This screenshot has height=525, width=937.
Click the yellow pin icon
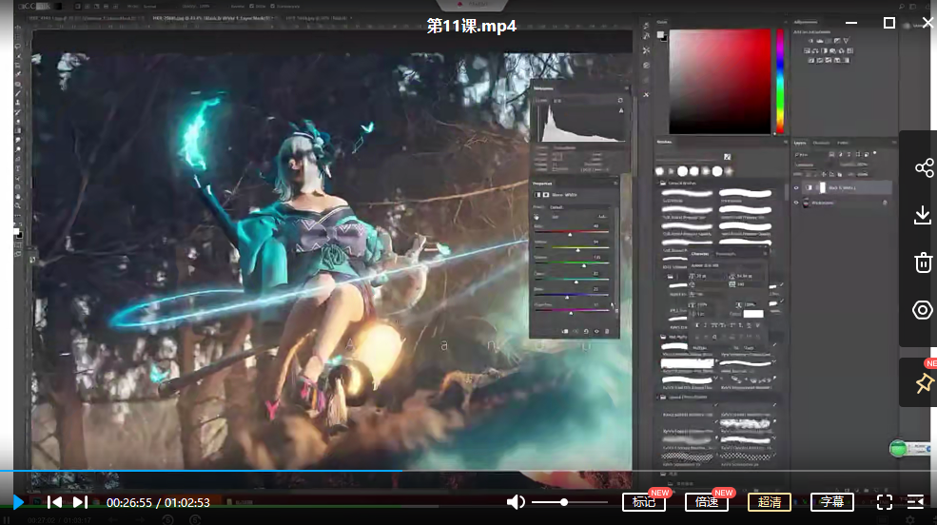(x=923, y=382)
